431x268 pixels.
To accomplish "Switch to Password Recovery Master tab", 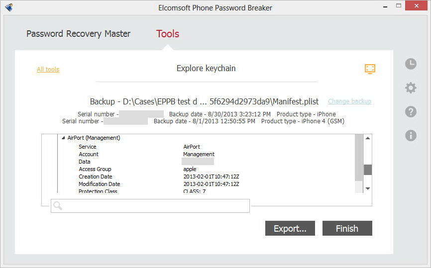I will tap(78, 34).
